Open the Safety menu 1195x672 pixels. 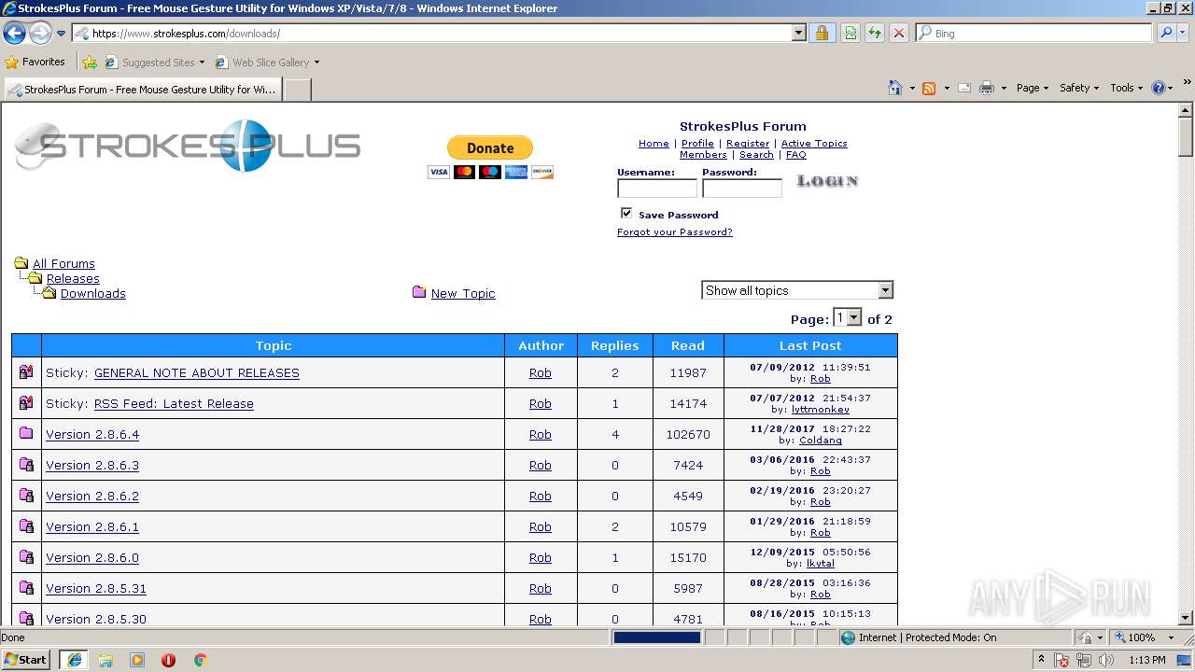coord(1079,88)
